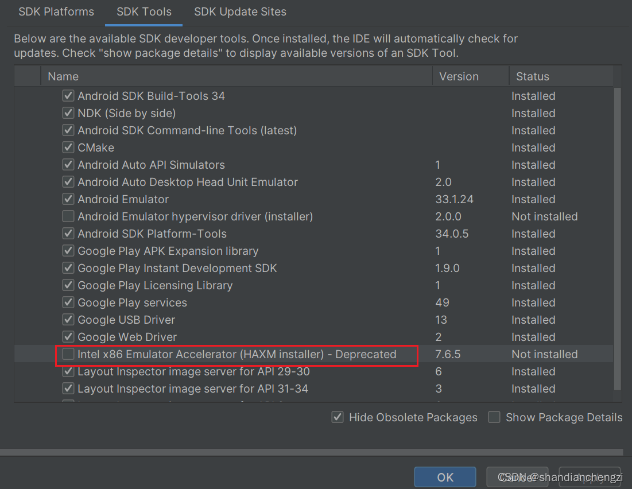Disable Hide Obsolete Packages checkbox
This screenshot has width=632, height=489.
(x=338, y=417)
